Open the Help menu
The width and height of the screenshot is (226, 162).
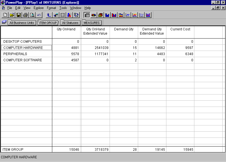88,8
